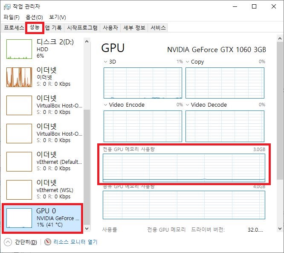
Task: Switch to the 서비스 tab
Action: 158,28
